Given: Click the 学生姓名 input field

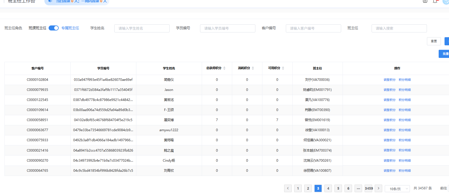Looking at the screenshot, I should click(142, 28).
